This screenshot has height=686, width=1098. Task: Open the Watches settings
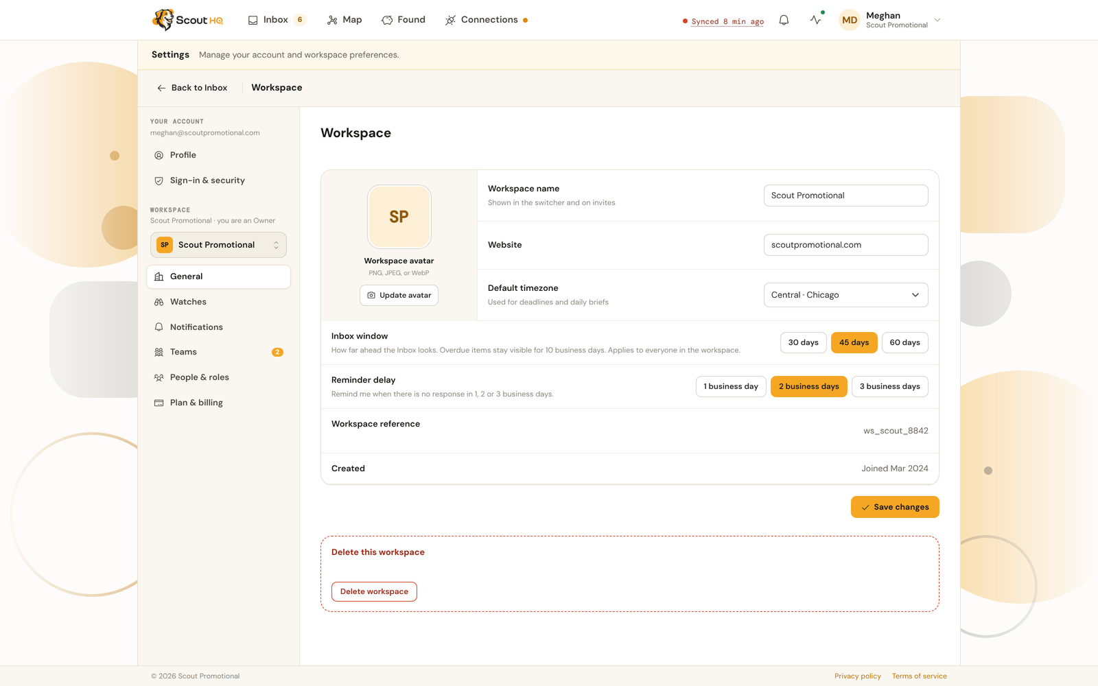click(218, 302)
